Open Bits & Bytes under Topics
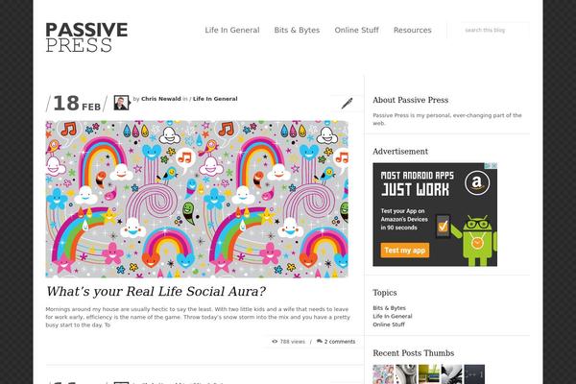The width and height of the screenshot is (576, 384). coord(390,308)
